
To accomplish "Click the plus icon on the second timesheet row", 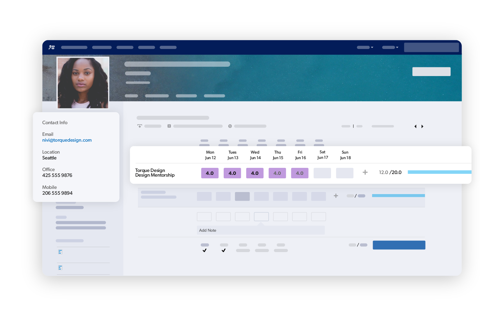I will point(336,196).
